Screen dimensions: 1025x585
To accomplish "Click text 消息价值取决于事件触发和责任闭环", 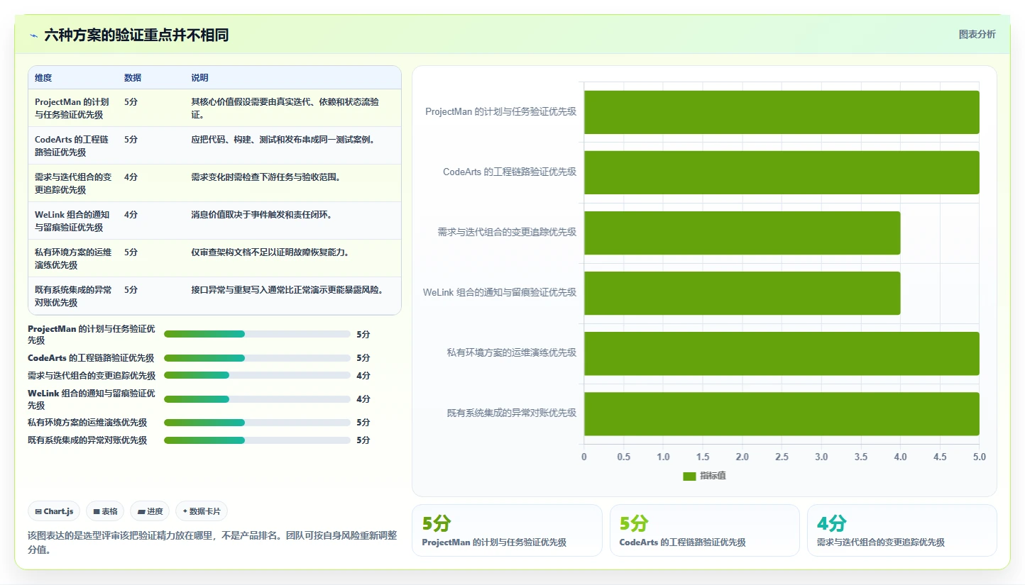I will tap(261, 215).
